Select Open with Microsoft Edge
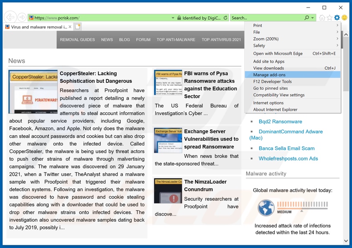This screenshot has height=248, width=352. pos(293,53)
